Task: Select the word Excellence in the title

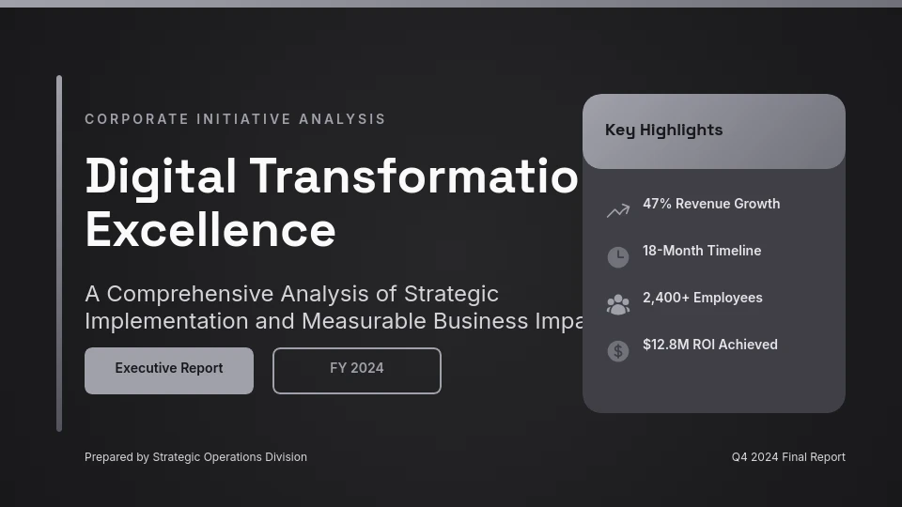Action: coord(210,230)
